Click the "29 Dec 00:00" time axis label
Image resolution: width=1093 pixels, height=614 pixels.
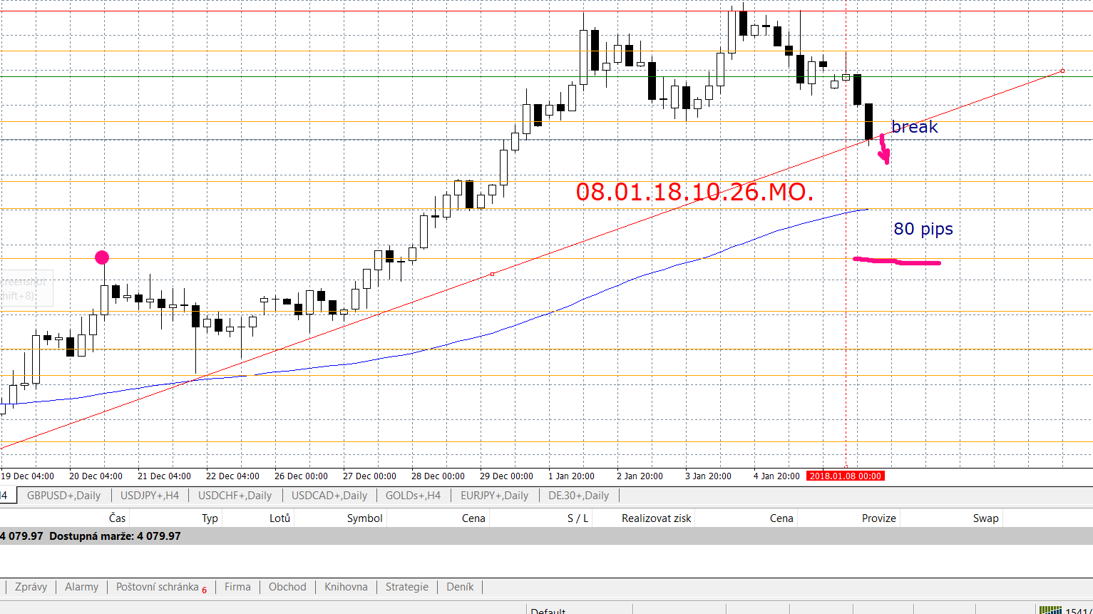click(x=506, y=476)
